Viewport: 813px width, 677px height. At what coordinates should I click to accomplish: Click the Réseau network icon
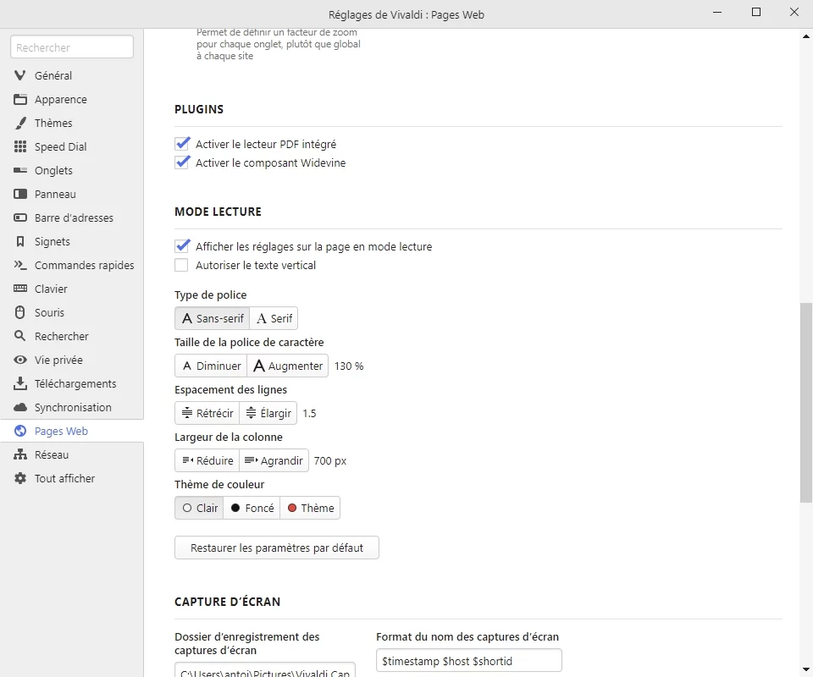20,454
